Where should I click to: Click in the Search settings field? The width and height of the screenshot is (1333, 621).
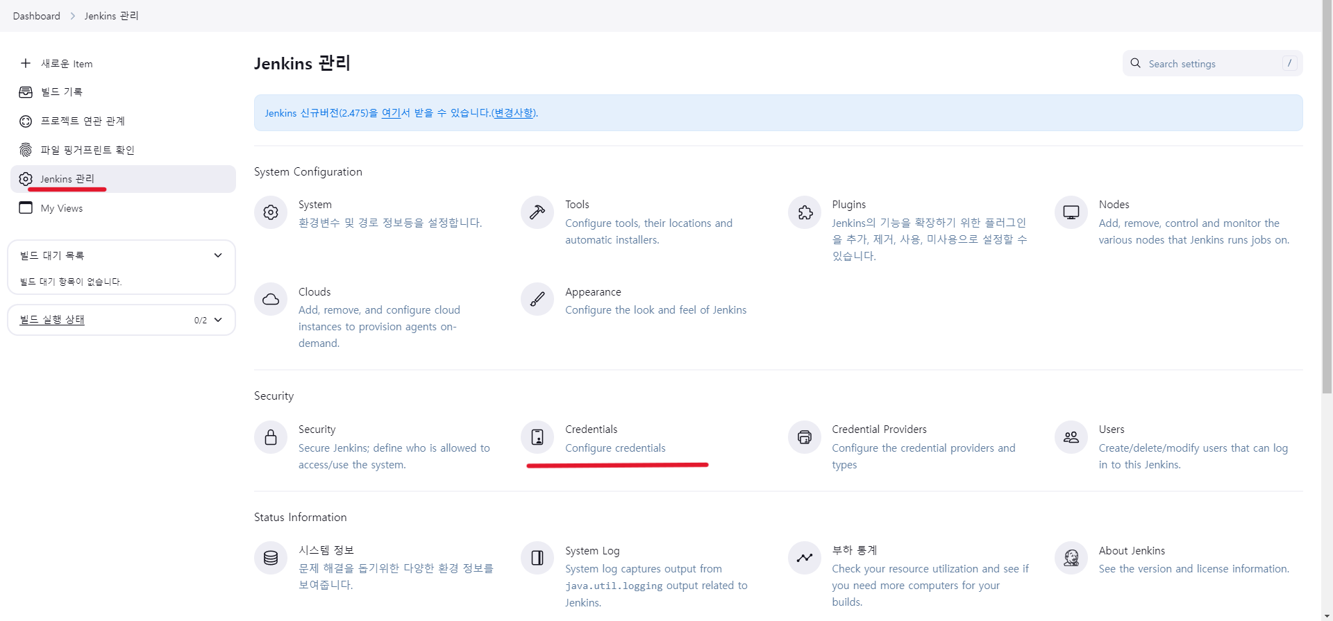click(x=1212, y=63)
